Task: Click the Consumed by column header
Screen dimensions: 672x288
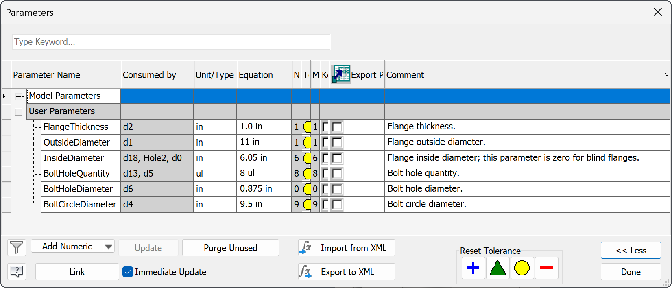Action: point(157,75)
